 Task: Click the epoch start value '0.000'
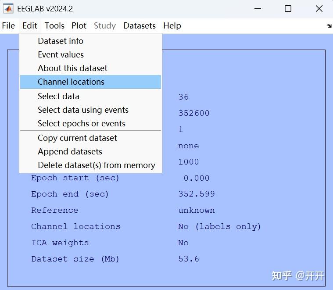tap(197, 178)
